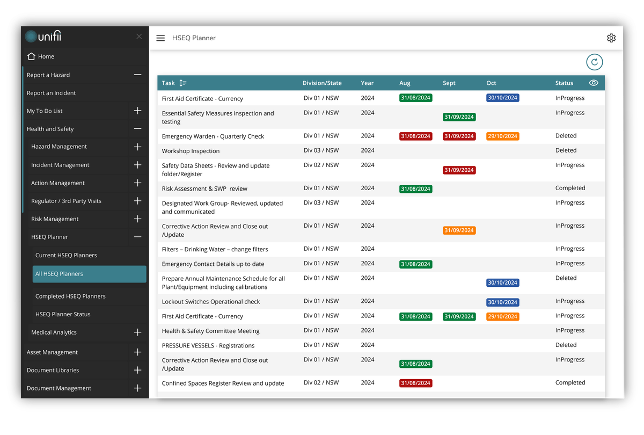The width and height of the screenshot is (644, 435).
Task: Collapse the HSEQ Planner section
Action: (137, 236)
